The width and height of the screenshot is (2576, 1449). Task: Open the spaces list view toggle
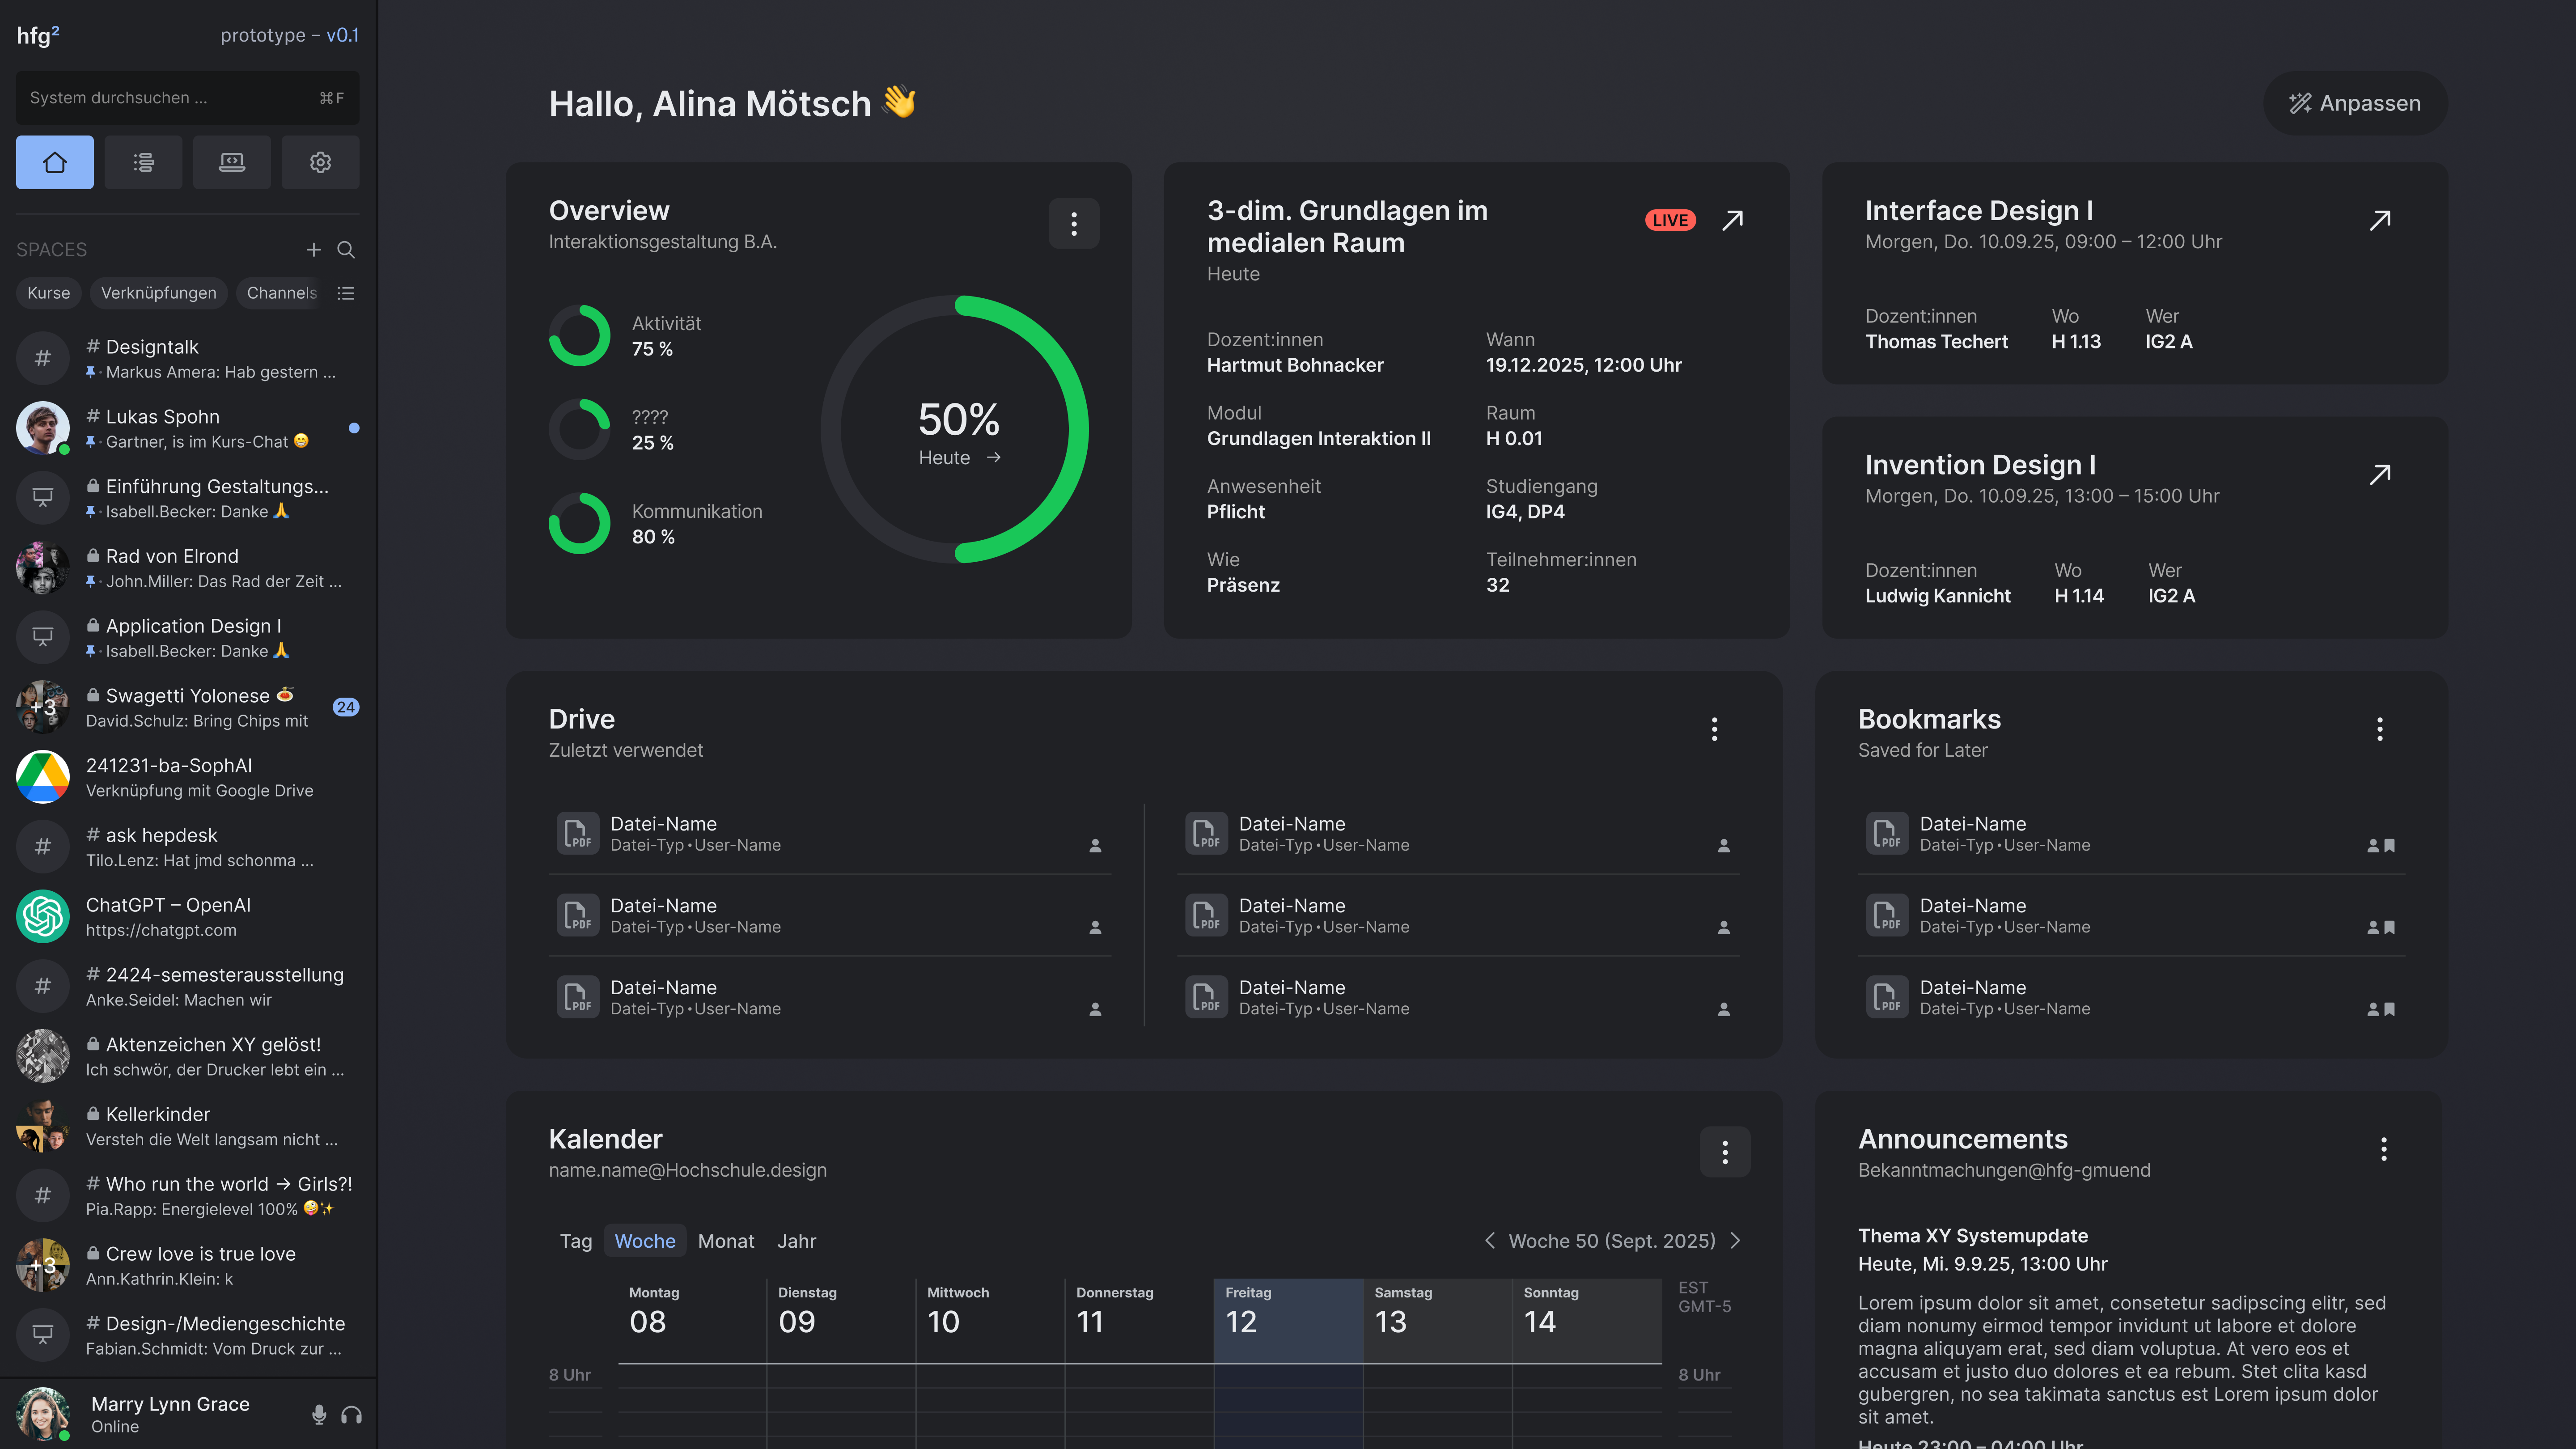point(346,293)
